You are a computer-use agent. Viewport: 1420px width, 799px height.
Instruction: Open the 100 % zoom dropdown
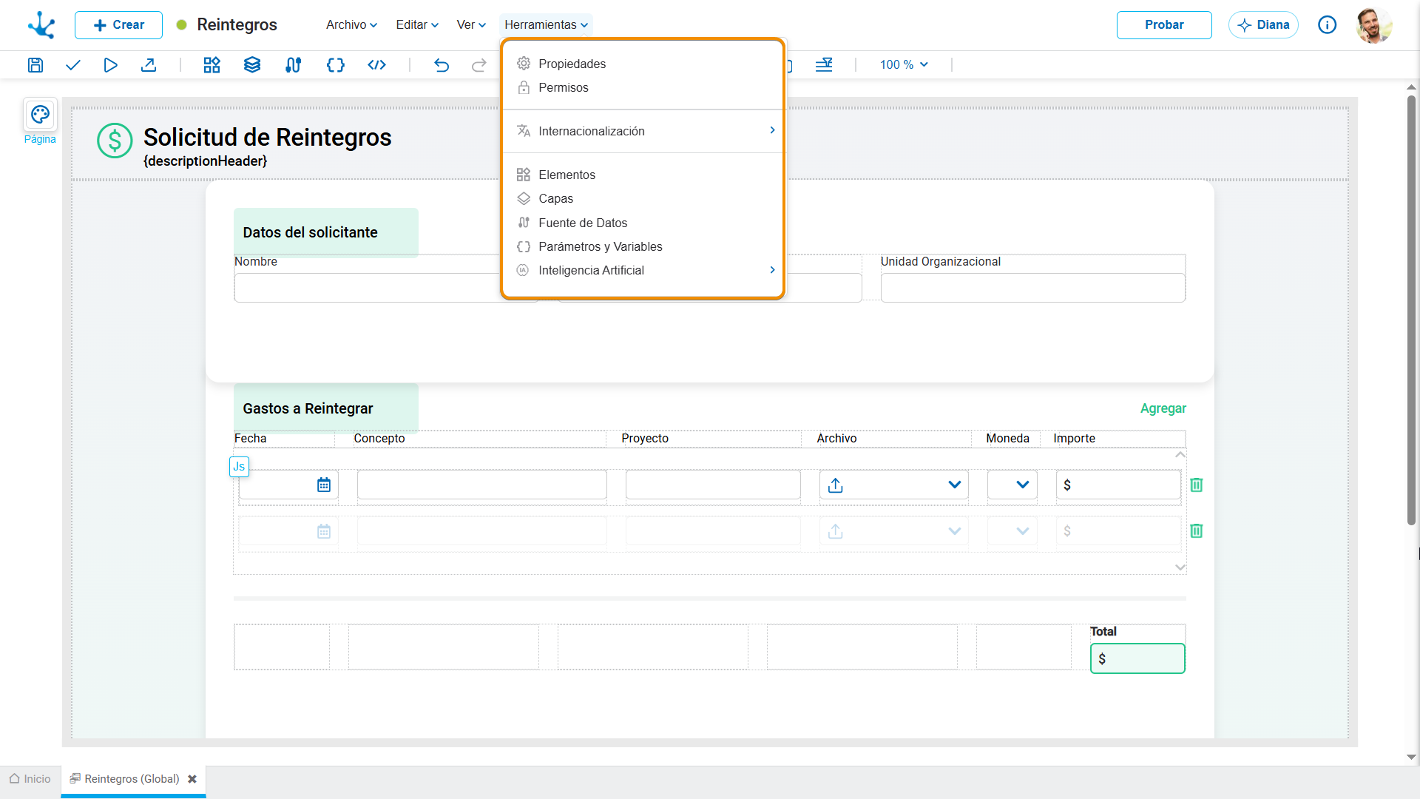[904, 65]
